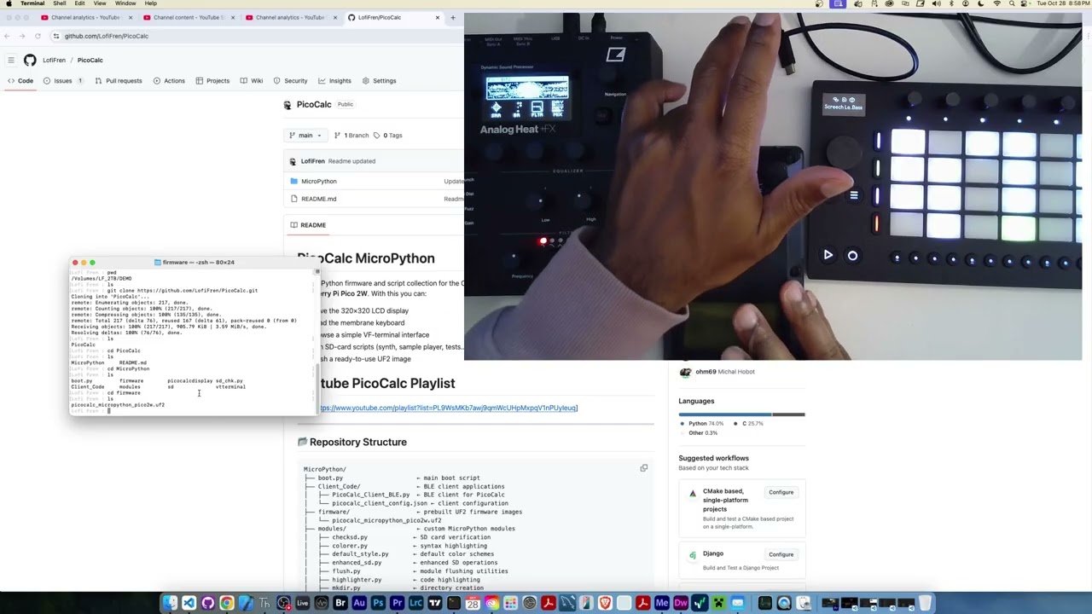
Task: Open the Edit menu
Action: [79, 3]
